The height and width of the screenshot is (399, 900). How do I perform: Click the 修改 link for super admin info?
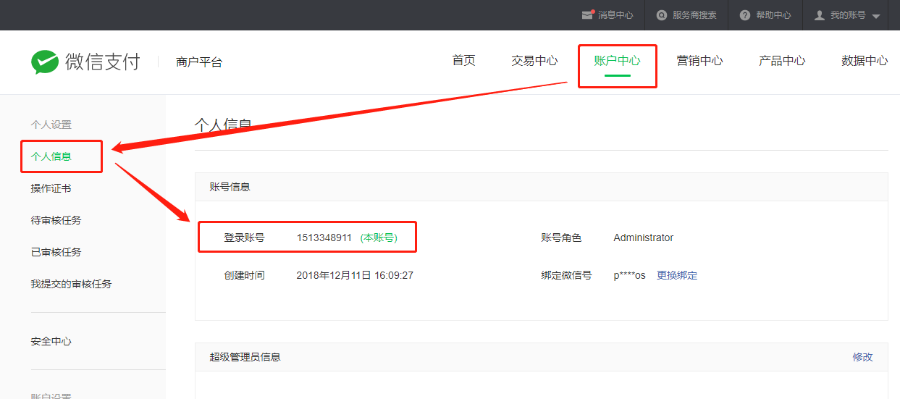(862, 357)
